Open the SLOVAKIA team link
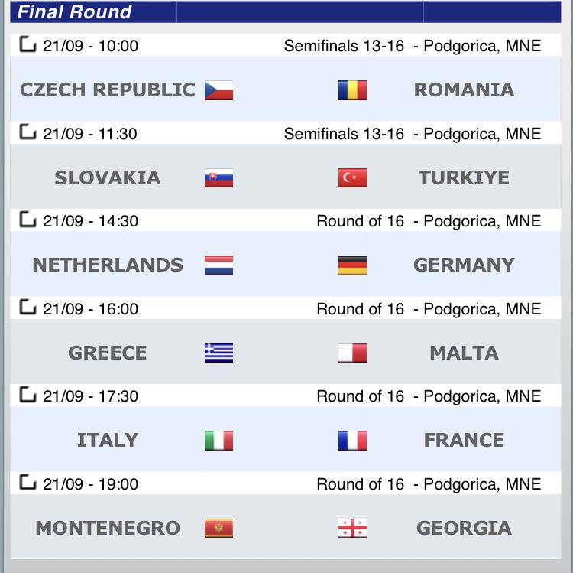 coord(108,178)
